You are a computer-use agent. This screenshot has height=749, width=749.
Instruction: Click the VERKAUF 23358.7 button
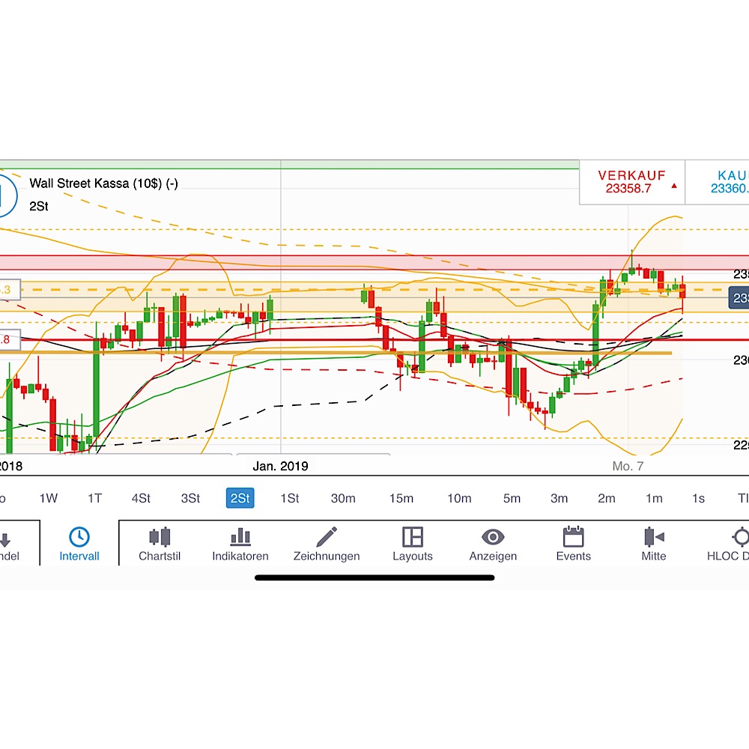(x=631, y=182)
